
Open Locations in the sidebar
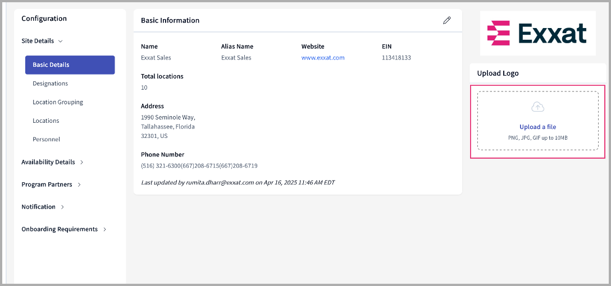click(45, 121)
